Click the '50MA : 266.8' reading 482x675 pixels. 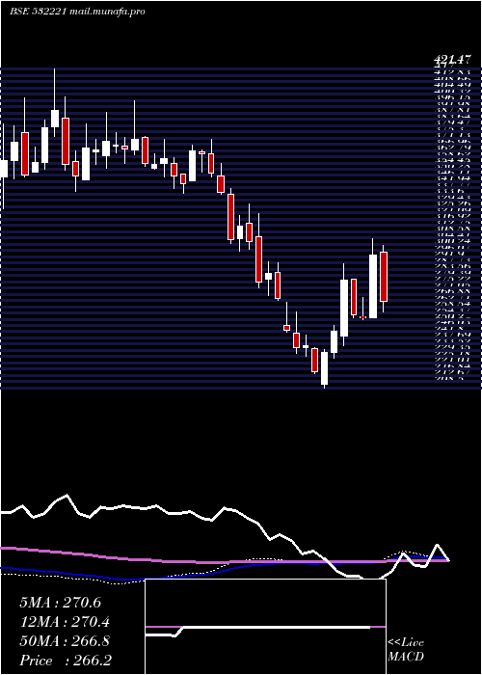65,641
